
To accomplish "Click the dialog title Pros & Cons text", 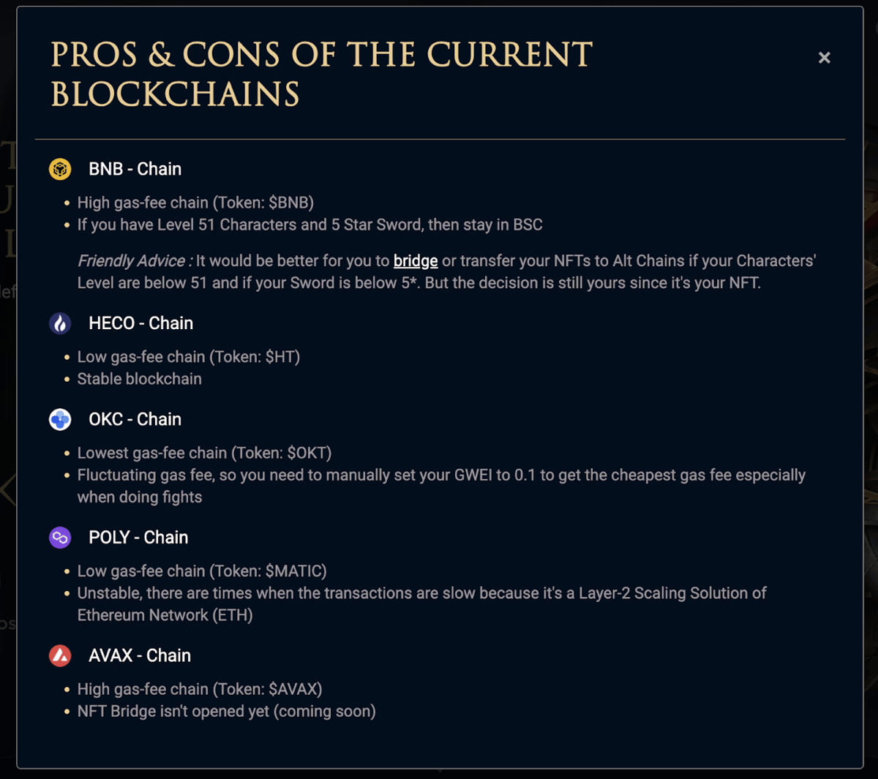I will pos(321,75).
